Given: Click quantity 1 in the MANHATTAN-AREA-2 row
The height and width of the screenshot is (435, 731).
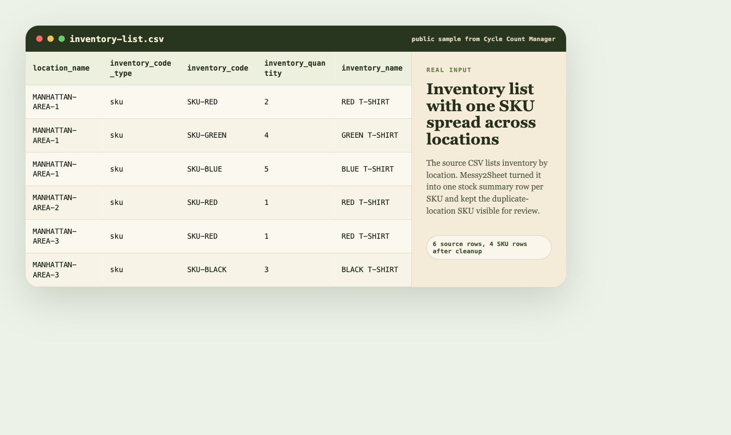Looking at the screenshot, I should tap(296, 203).
